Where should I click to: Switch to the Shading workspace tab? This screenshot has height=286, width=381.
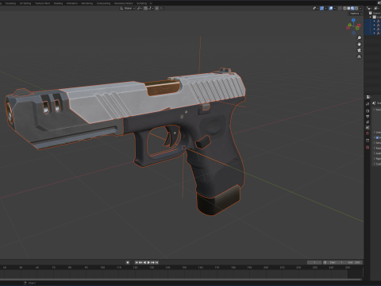pyautogui.click(x=58, y=3)
